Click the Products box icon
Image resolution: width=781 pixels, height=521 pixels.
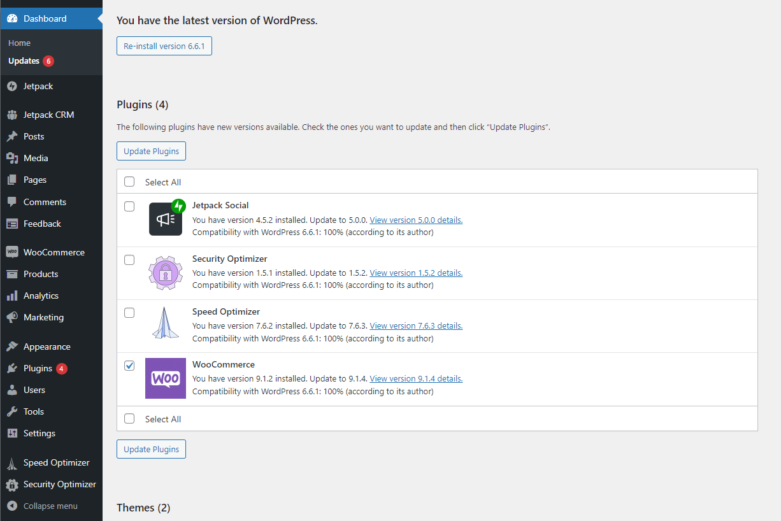point(12,274)
